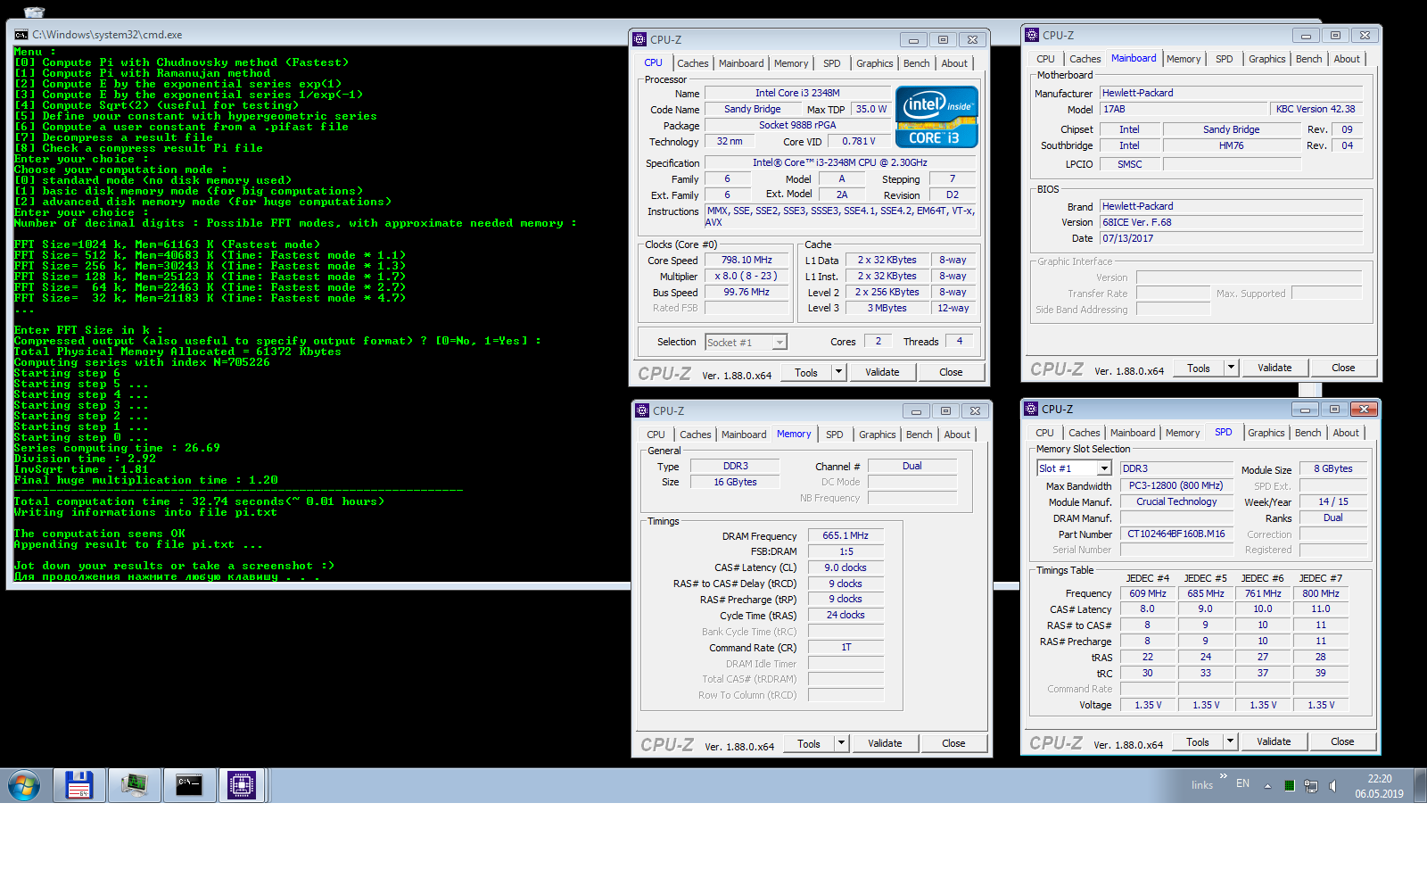Image resolution: width=1427 pixels, height=886 pixels.
Task: Click the Core Speed 798.10 MHz value
Action: [x=747, y=261]
